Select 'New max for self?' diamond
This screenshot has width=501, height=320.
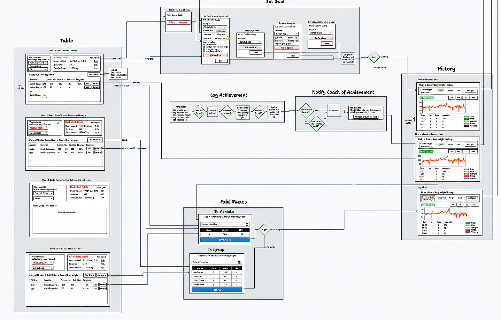(x=199, y=112)
